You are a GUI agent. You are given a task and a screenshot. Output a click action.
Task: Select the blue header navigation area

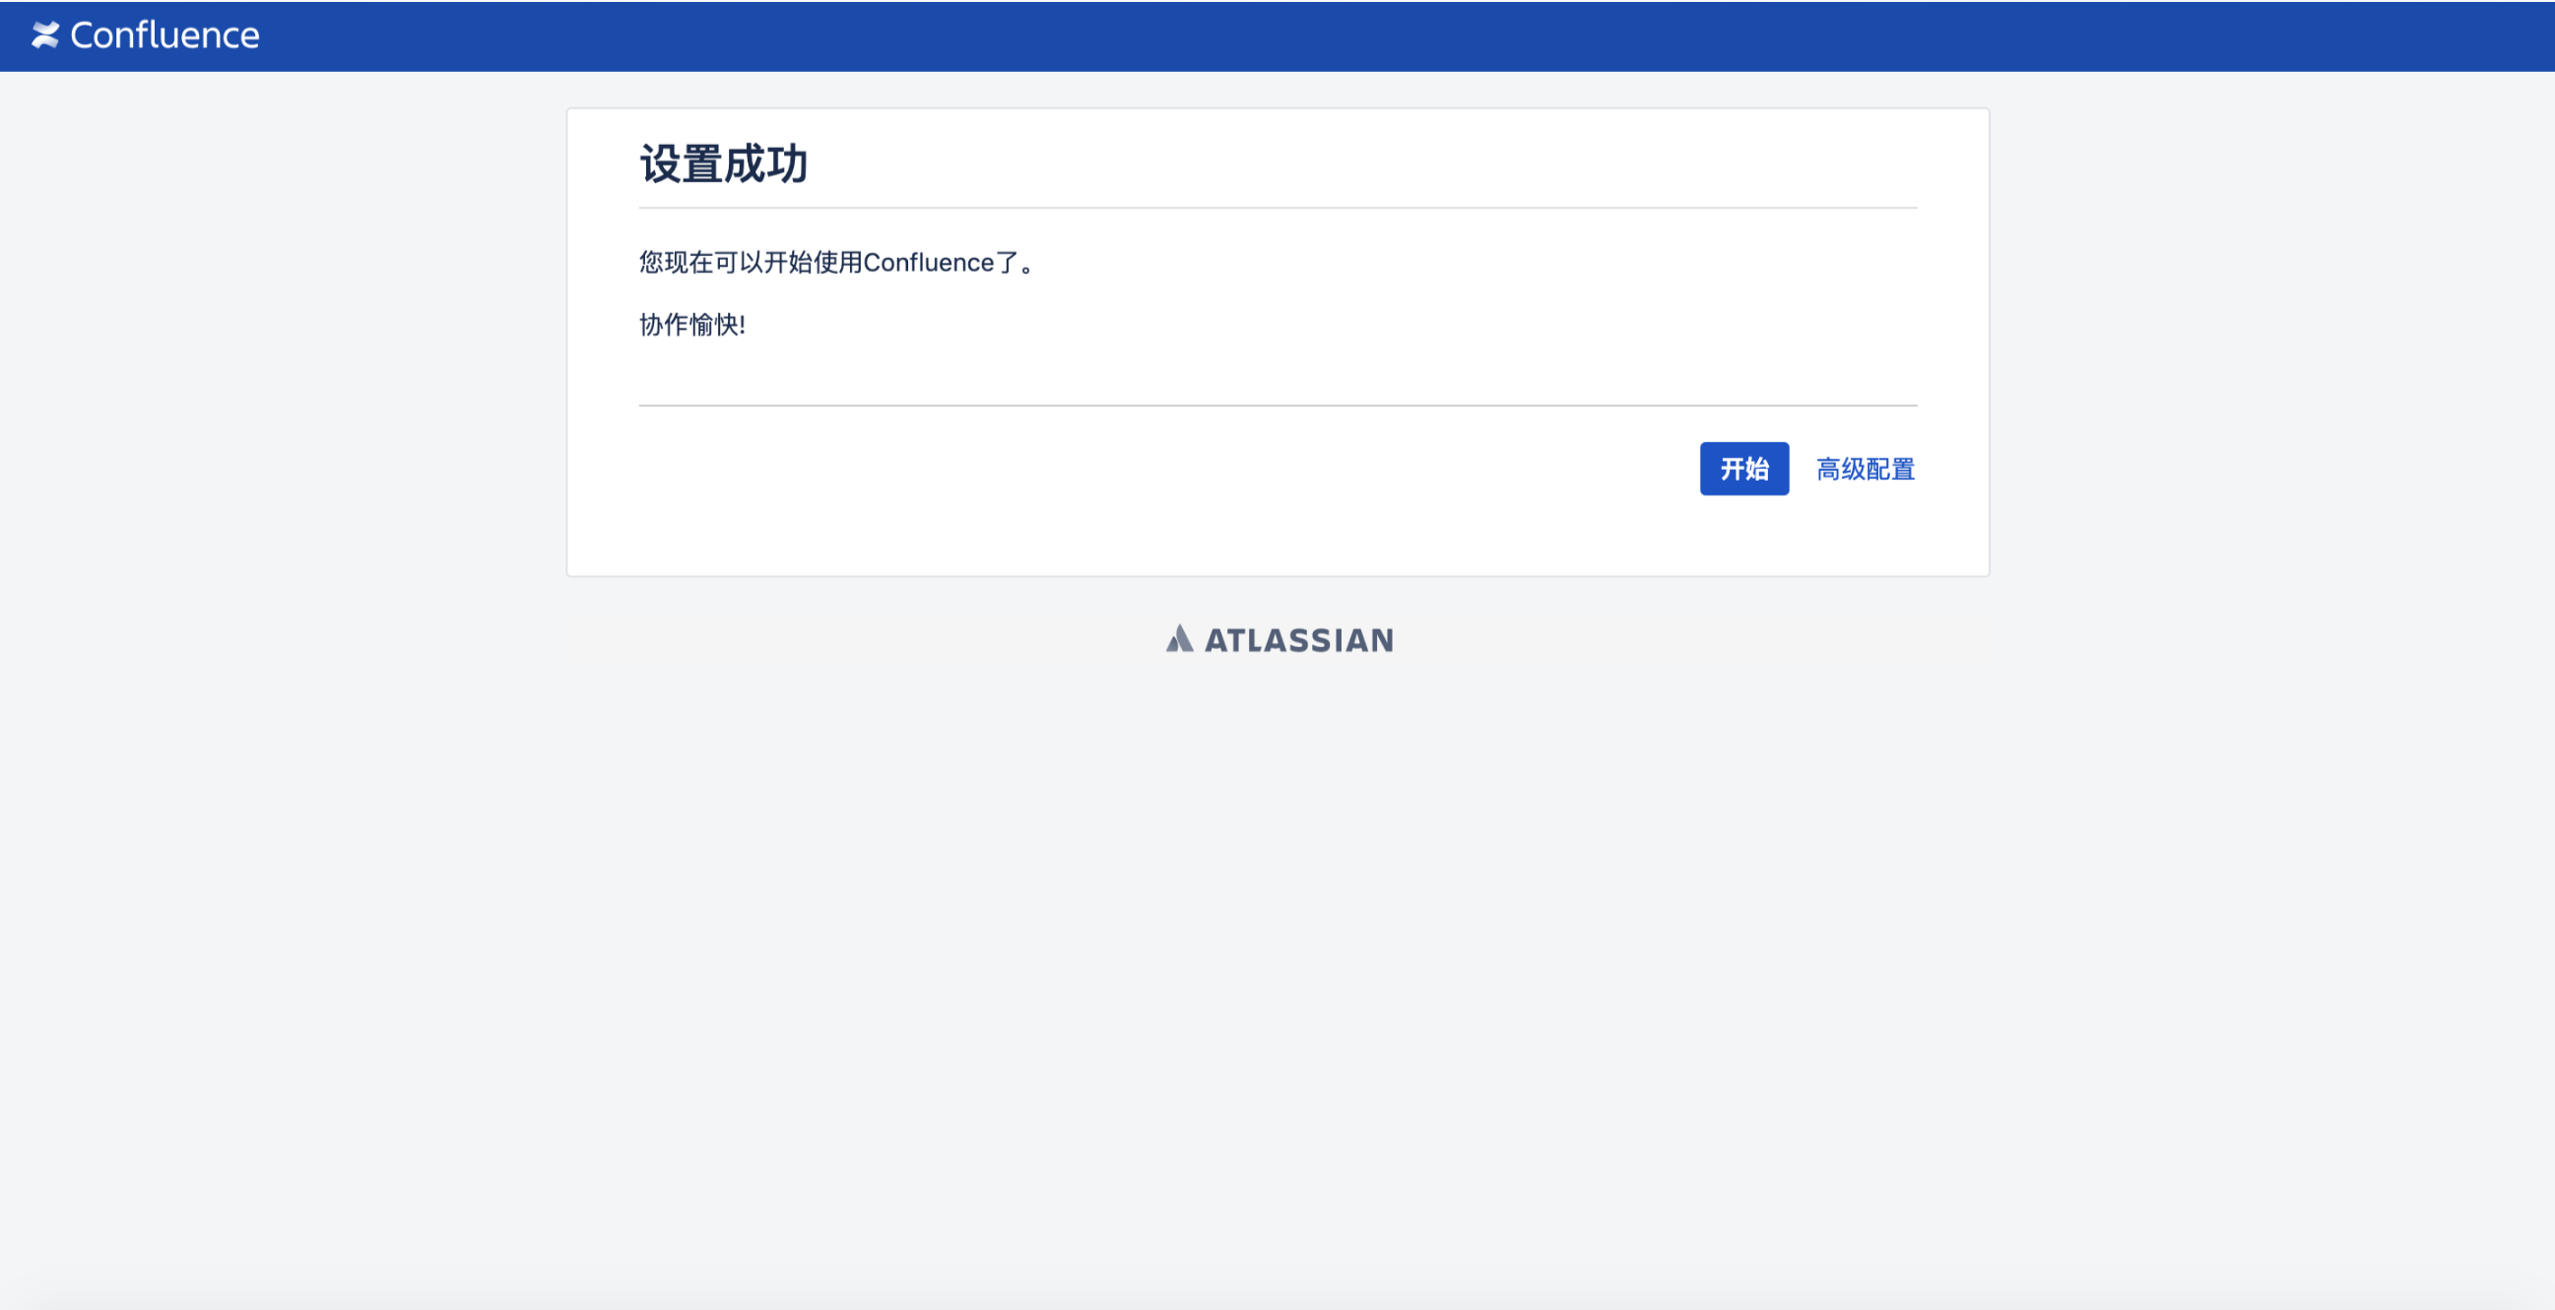[x=1277, y=35]
